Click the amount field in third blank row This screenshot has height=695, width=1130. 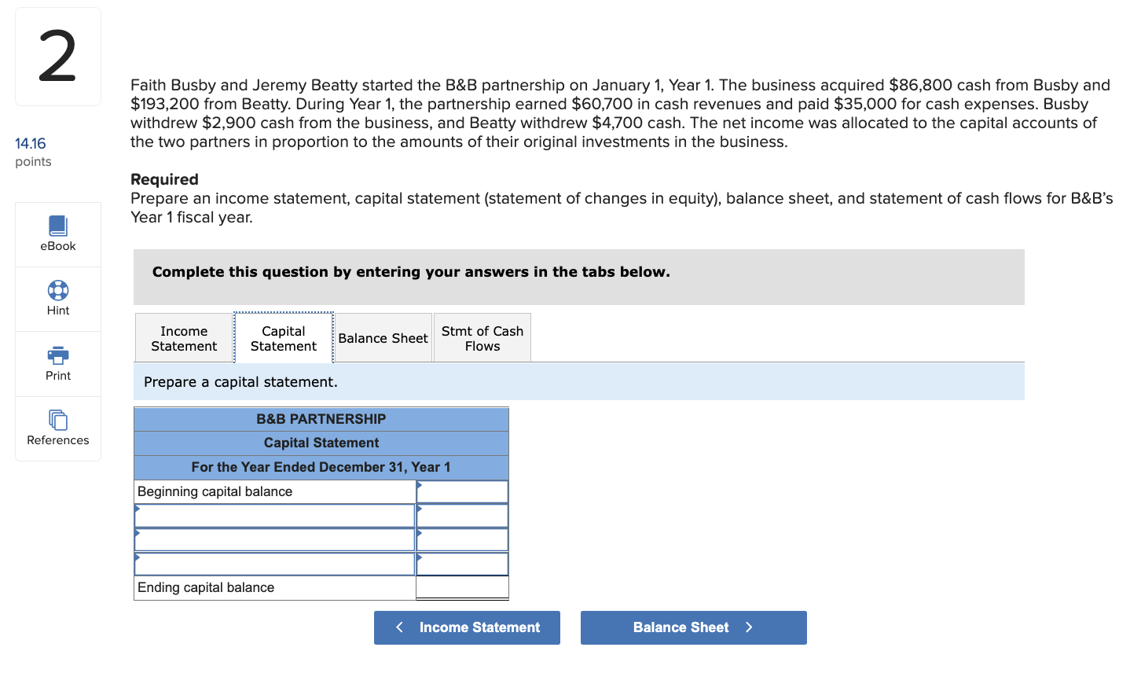click(x=462, y=564)
